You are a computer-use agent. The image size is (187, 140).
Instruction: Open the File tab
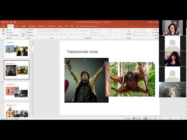click(x=4, y=26)
